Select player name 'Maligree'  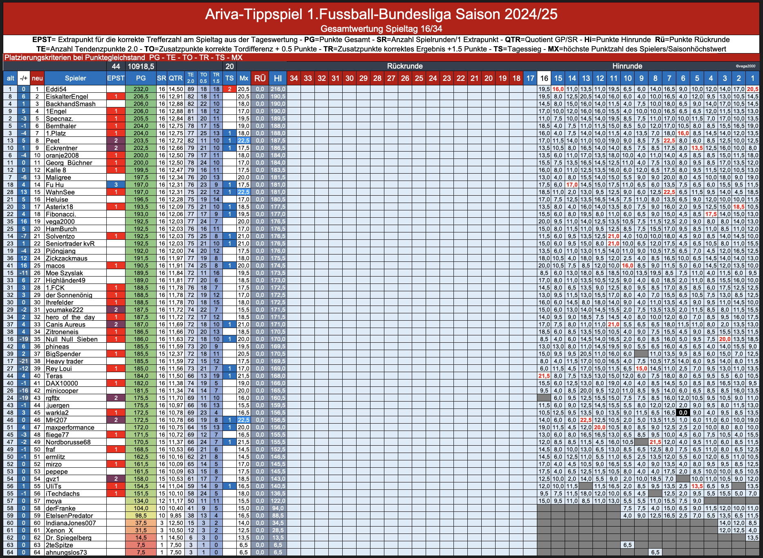click(x=58, y=177)
